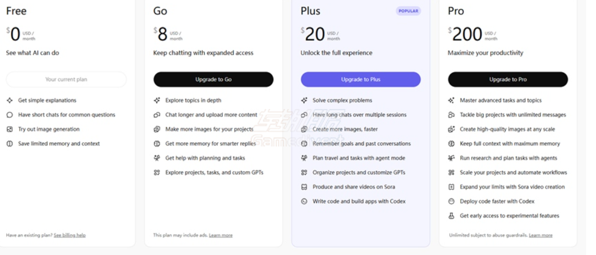Click the Codex icon beside Write code and build apps
596x255 pixels.
coord(304,201)
